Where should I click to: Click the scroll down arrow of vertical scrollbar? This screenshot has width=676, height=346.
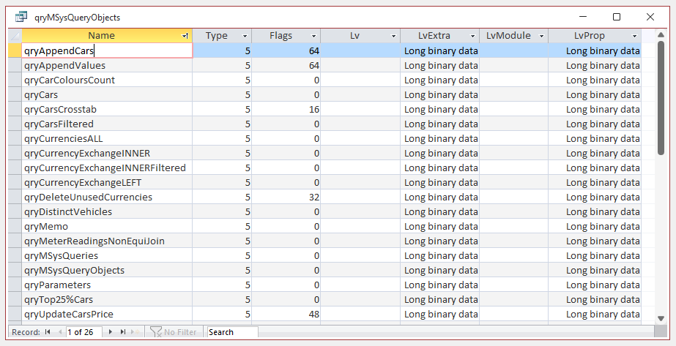[661, 318]
